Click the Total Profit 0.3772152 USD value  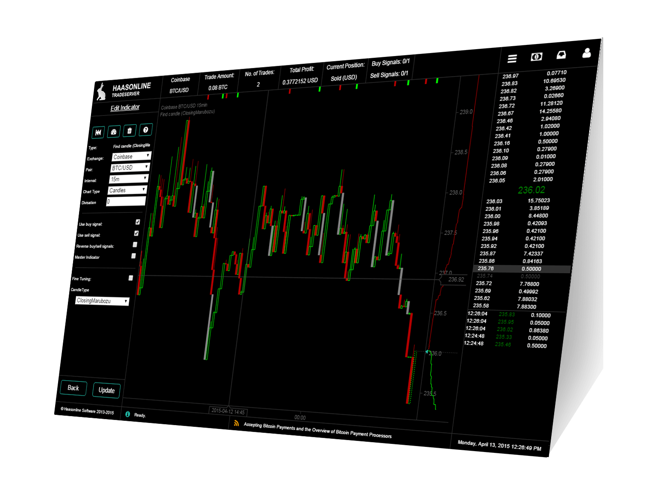click(x=300, y=81)
